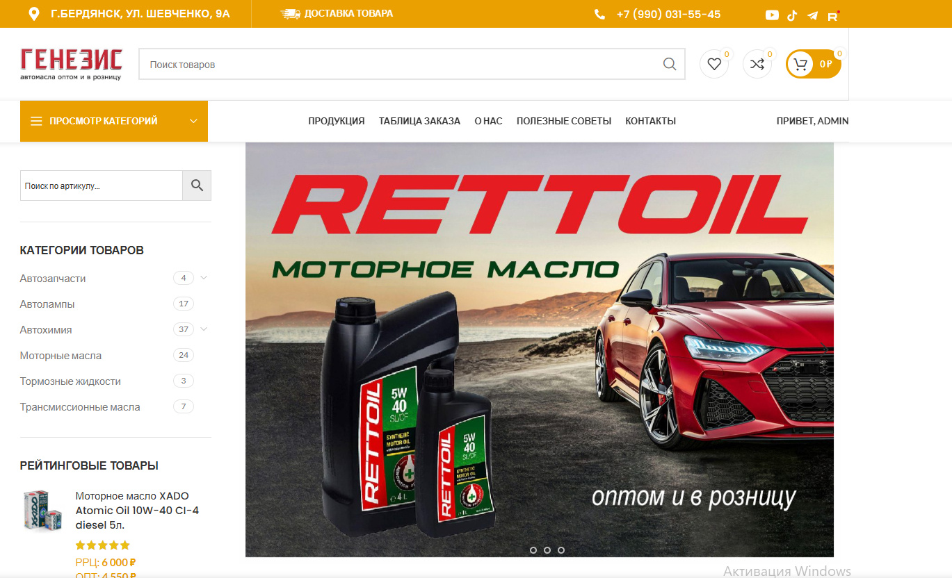Open the О нас menu item
Viewport: 952px width, 578px height.
[x=488, y=121]
